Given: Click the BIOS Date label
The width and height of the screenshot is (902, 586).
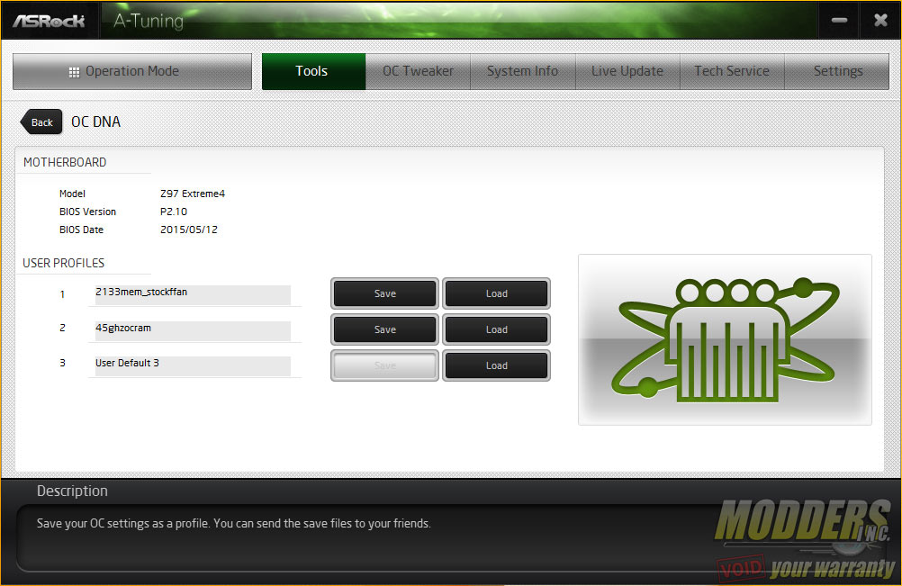Looking at the screenshot, I should 81,230.
